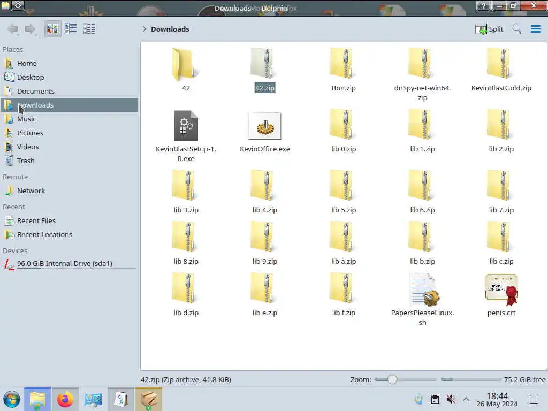Viewport: 548px width, 411px height.
Task: Click the title bar help button
Action: coord(484,5)
